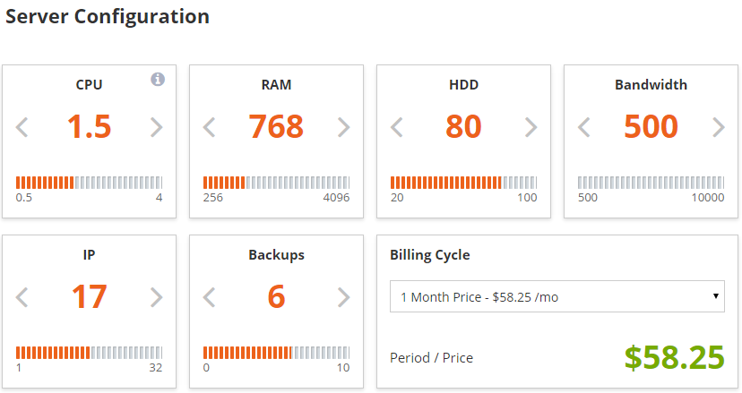Image resolution: width=742 pixels, height=393 pixels.
Task: Open the Billing Cycle dropdown
Action: pos(557,296)
